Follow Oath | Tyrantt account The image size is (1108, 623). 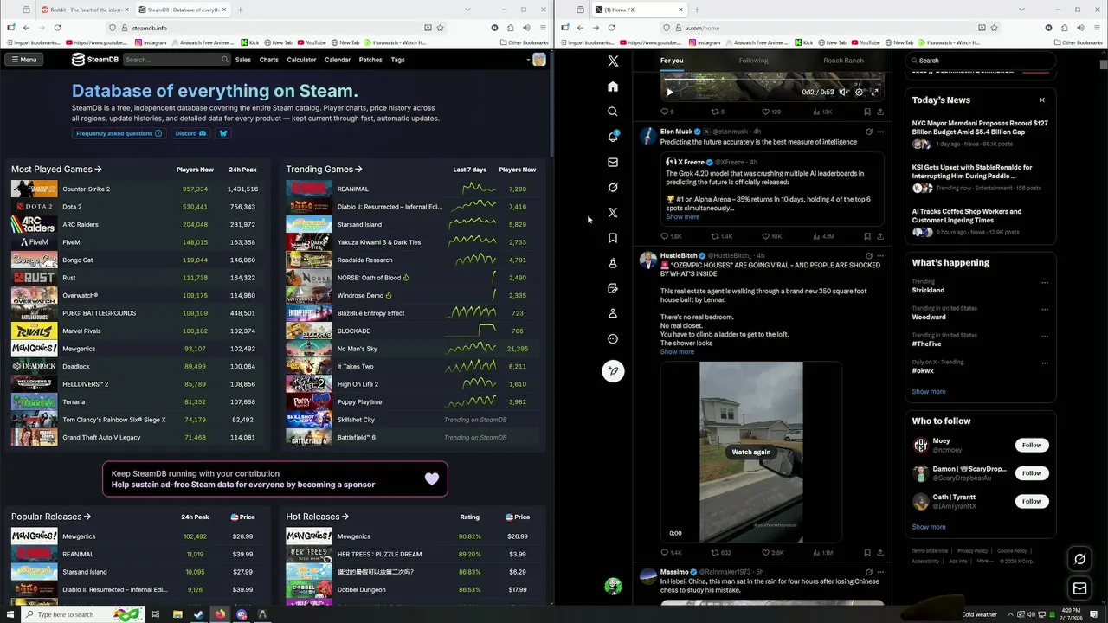(x=1032, y=501)
